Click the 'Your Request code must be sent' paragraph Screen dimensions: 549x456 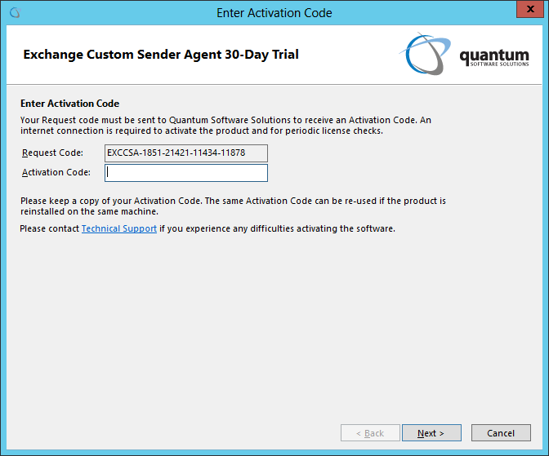click(x=225, y=125)
